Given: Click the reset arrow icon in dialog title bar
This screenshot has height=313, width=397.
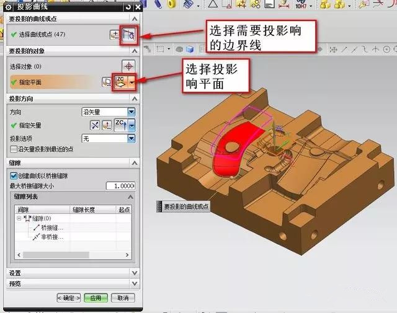Looking at the screenshot, I should (x=128, y=6).
